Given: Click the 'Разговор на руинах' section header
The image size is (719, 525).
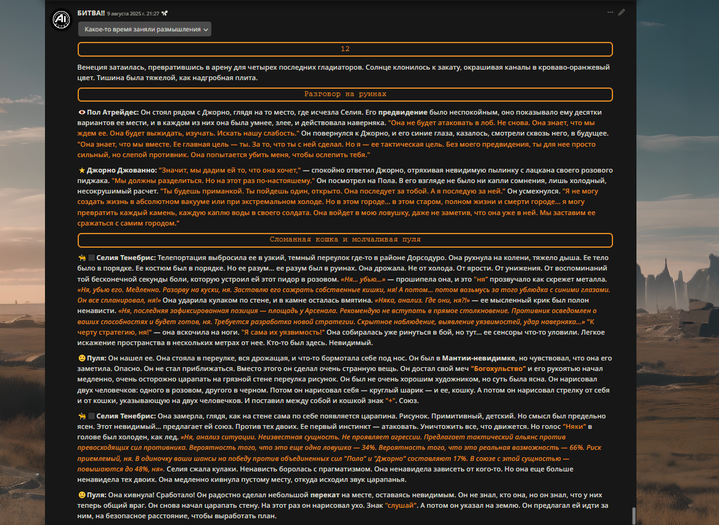Looking at the screenshot, I should tap(345, 94).
